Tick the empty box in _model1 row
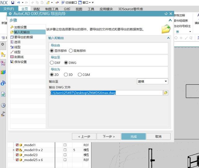The height and width of the screenshot is (168, 199). pos(65,145)
